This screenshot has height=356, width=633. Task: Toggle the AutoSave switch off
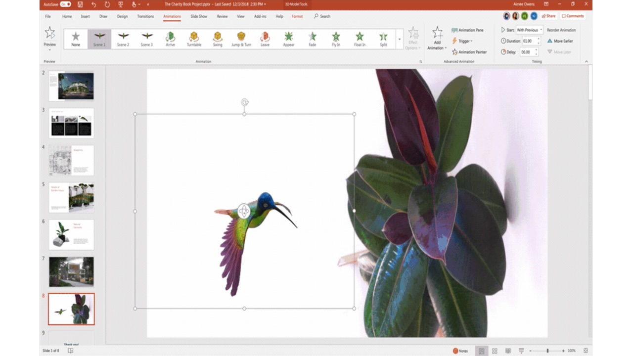(x=65, y=4)
